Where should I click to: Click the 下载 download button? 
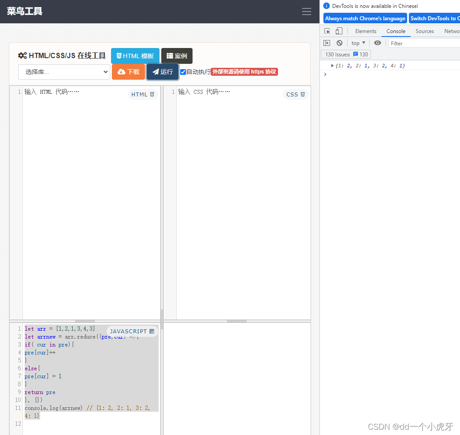129,72
